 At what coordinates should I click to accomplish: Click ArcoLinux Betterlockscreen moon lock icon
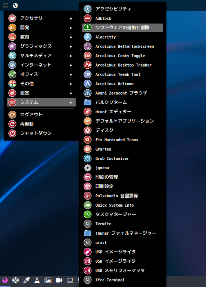[x=88, y=46]
